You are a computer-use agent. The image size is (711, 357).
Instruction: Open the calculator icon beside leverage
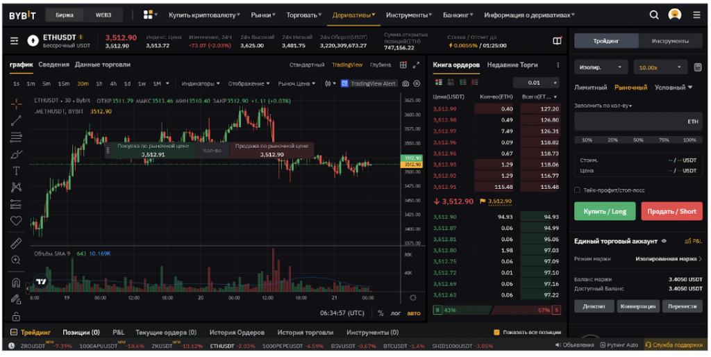[697, 67]
